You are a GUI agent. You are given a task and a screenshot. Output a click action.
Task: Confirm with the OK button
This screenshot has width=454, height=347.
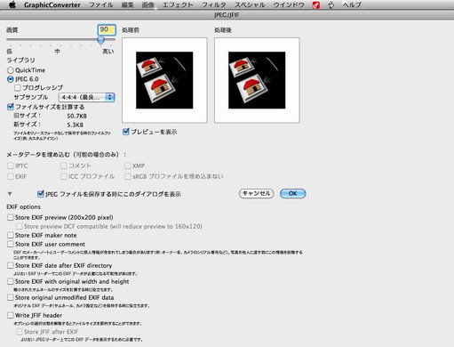click(x=292, y=194)
